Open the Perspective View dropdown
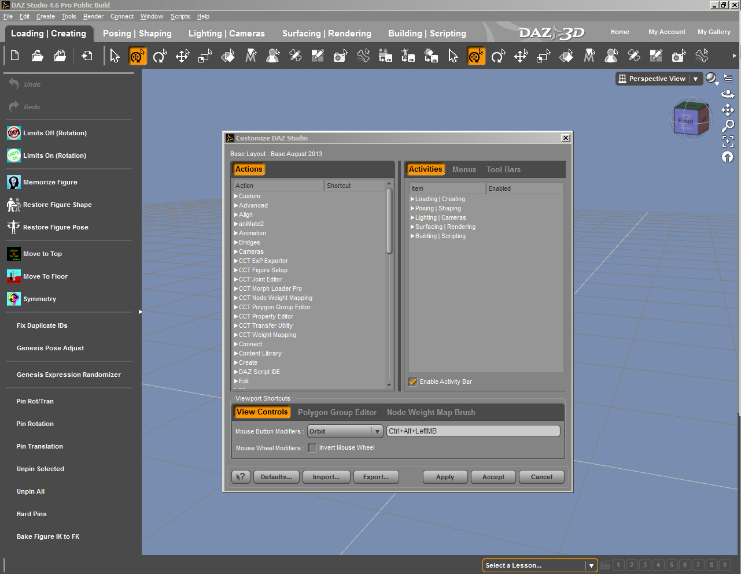 click(695, 79)
